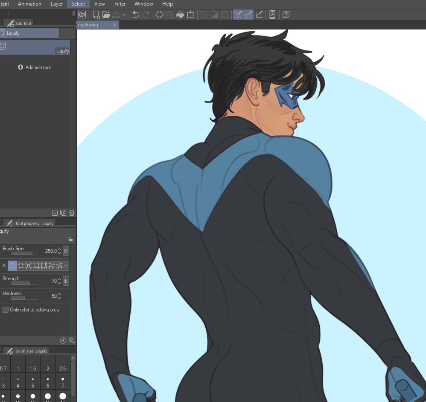Toggle the tool property lock icon
The height and width of the screenshot is (402, 426).
coord(70,239)
